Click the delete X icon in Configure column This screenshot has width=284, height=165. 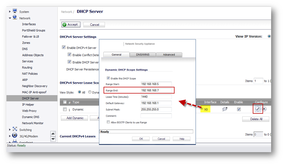click(264, 109)
